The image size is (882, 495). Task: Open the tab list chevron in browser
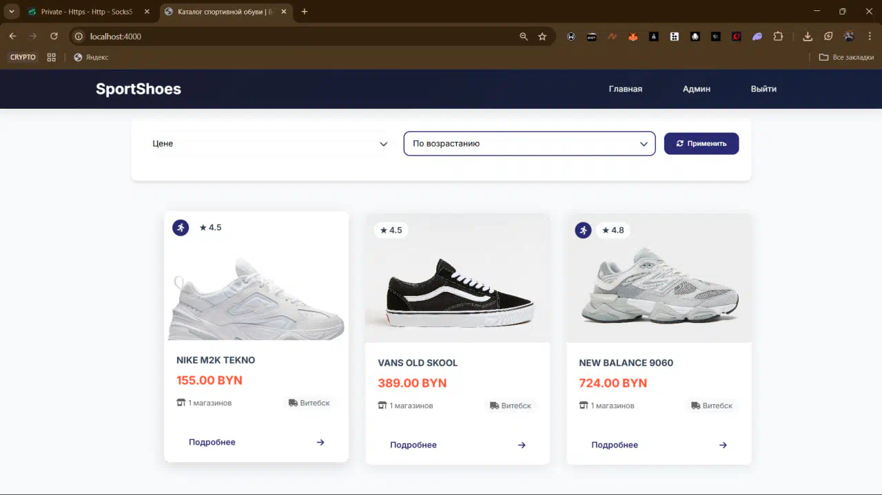coord(12,12)
